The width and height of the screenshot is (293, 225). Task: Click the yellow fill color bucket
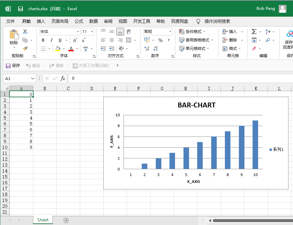(58, 49)
